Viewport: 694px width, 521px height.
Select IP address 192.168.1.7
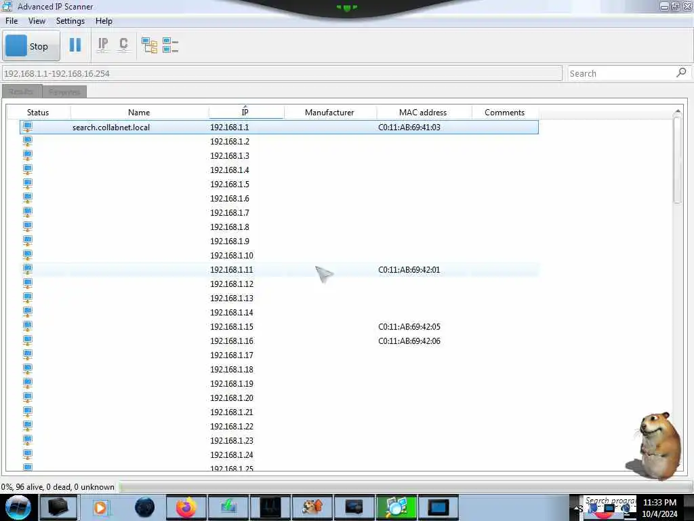[230, 212]
